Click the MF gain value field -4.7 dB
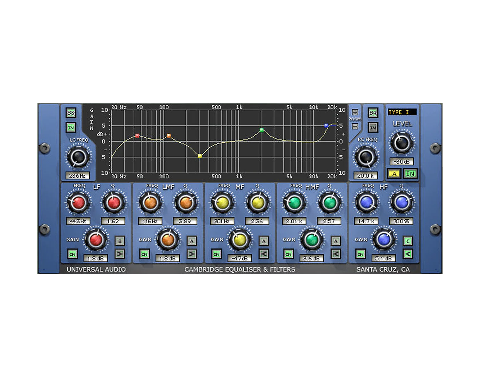The height and width of the screenshot is (378, 482). tap(239, 258)
